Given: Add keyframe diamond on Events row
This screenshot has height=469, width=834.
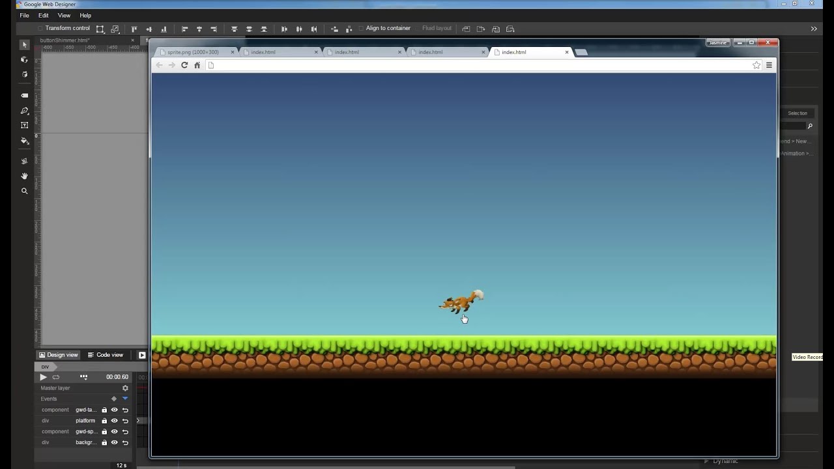Looking at the screenshot, I should click(x=114, y=399).
